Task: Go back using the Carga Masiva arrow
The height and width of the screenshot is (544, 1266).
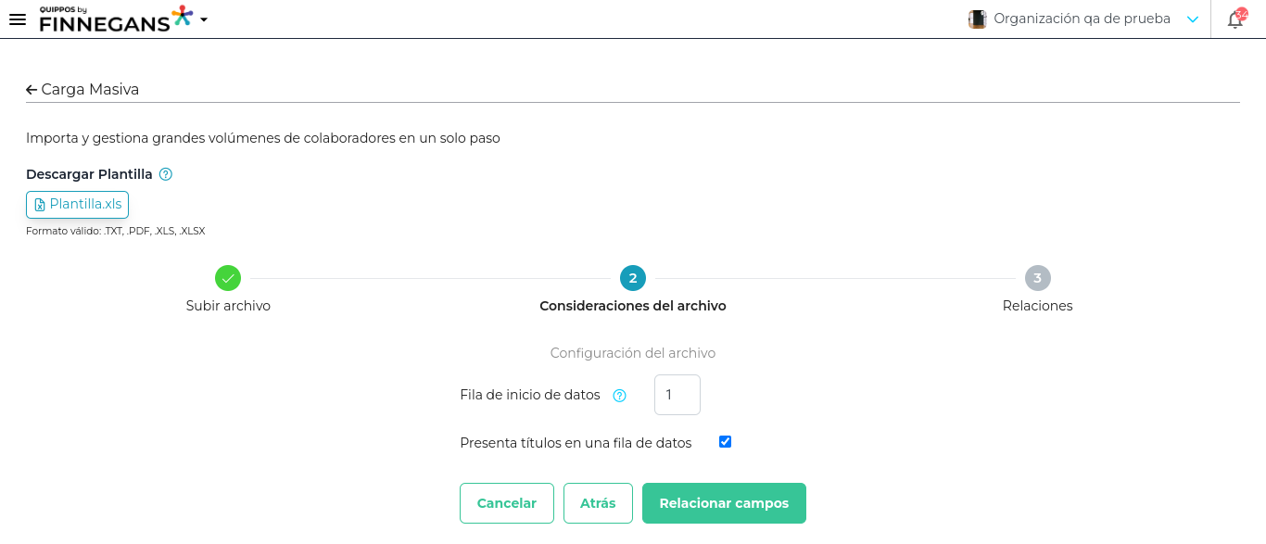Action: point(32,90)
